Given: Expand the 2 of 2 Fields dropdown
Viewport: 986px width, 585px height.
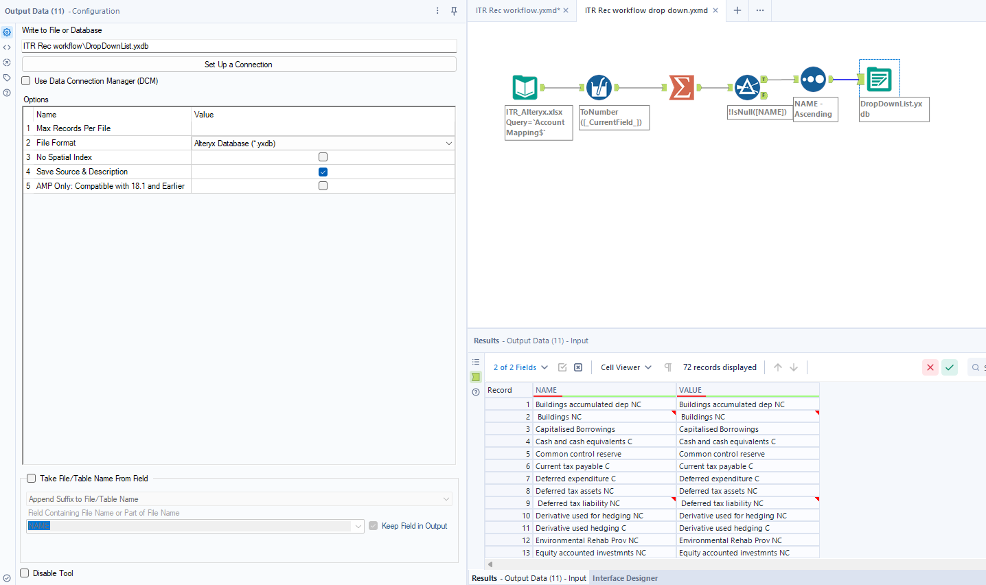Looking at the screenshot, I should click(x=518, y=367).
